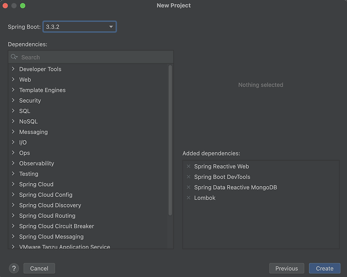This screenshot has width=347, height=277.
Task: Remove Spring Reactive Web dependency
Action: (x=189, y=166)
